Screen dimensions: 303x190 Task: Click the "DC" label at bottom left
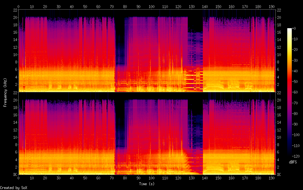14,175
